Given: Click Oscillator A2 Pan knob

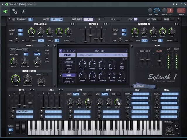Looking at the screenshot, I should (x=172, y=32).
